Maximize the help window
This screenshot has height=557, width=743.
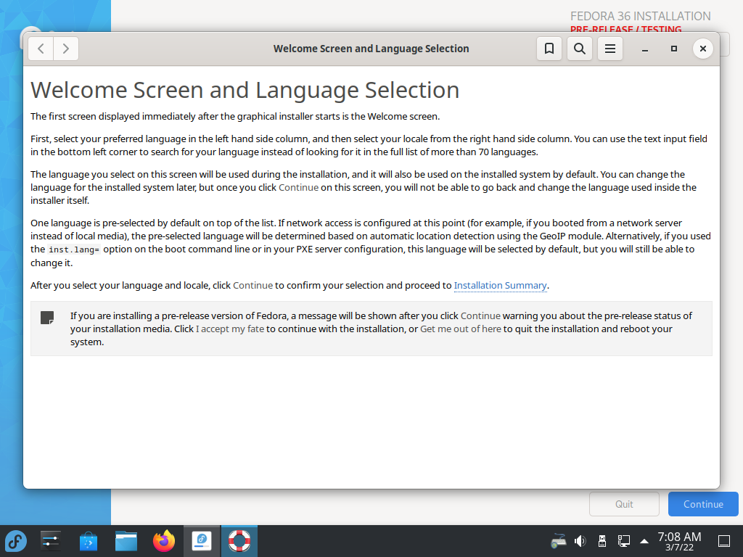674,49
